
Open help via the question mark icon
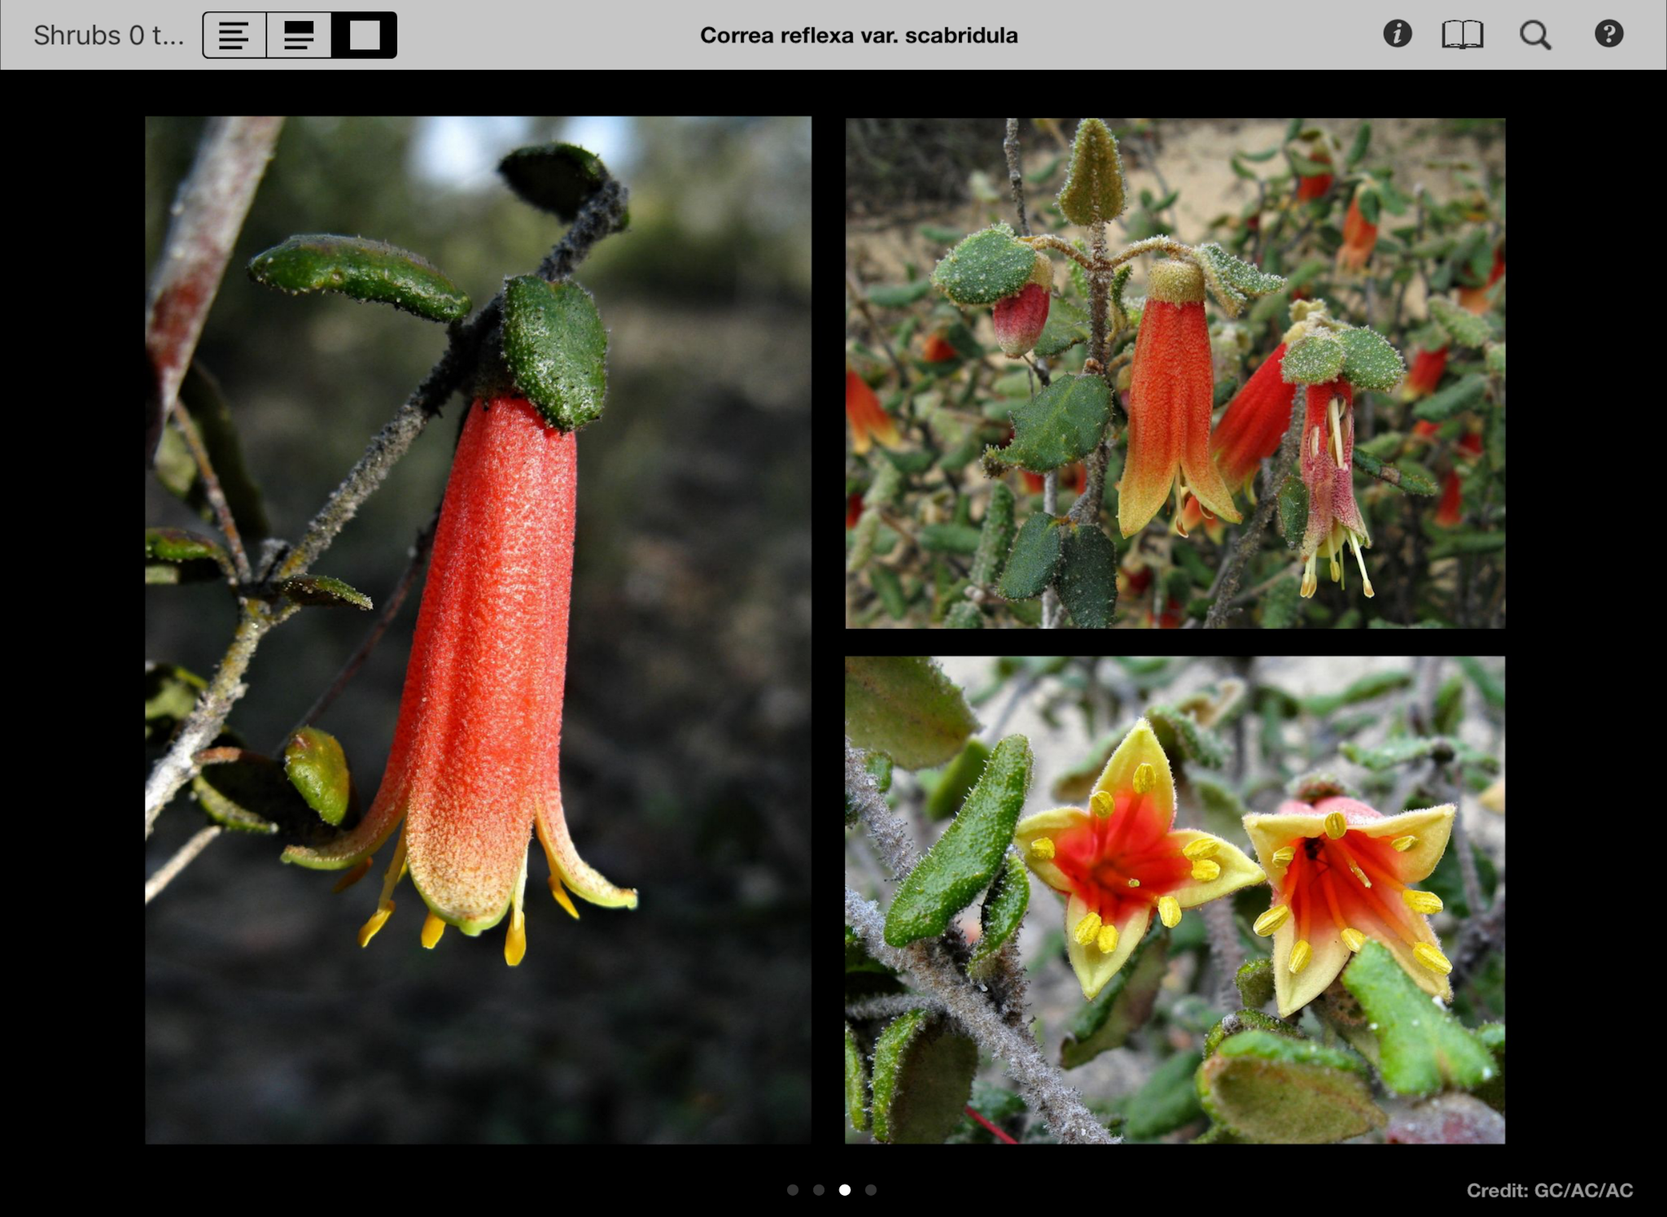tap(1608, 34)
